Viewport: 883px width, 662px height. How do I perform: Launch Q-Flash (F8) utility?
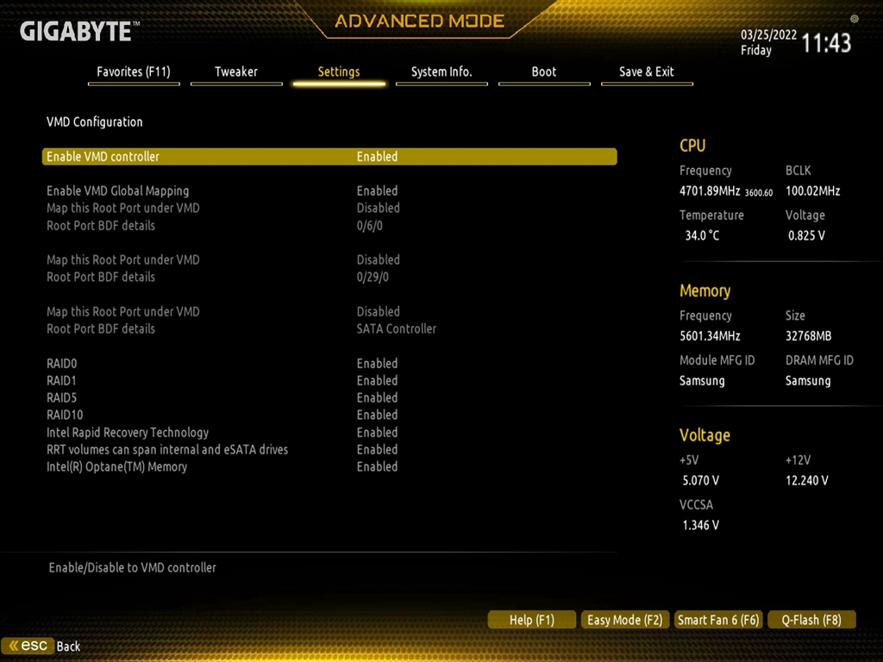pyautogui.click(x=811, y=620)
